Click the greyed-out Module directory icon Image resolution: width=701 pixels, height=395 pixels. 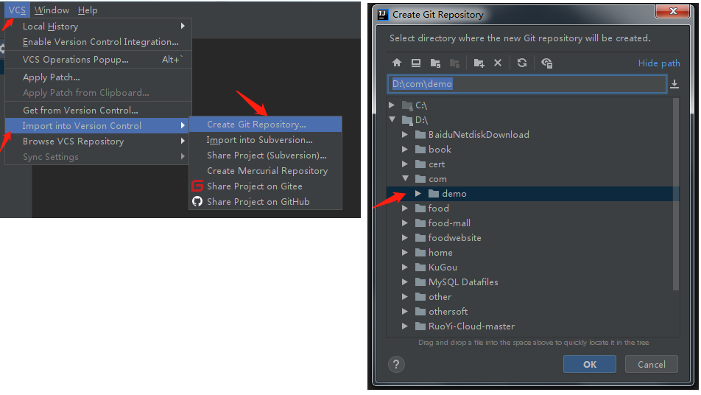coord(454,63)
